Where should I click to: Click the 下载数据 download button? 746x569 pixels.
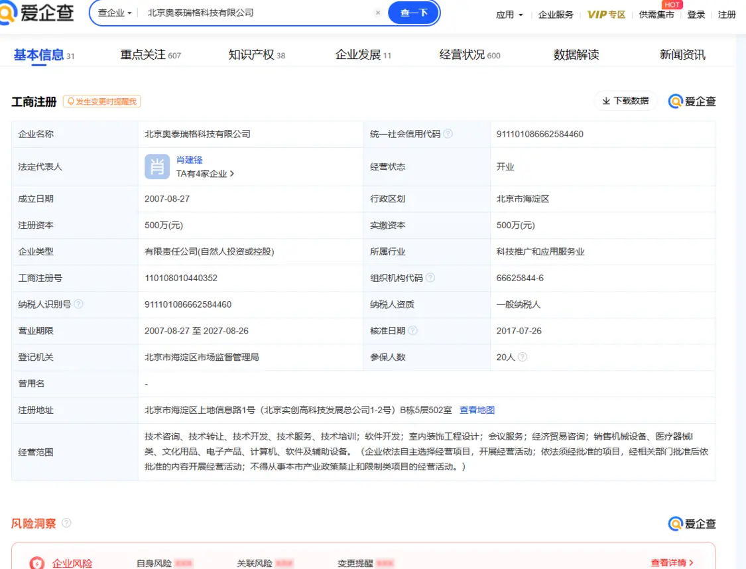pos(625,101)
